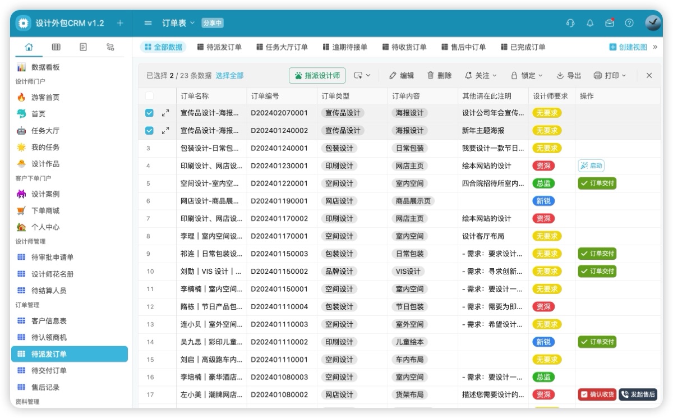Close the selection toolbar with X
The image size is (673, 418).
649,76
